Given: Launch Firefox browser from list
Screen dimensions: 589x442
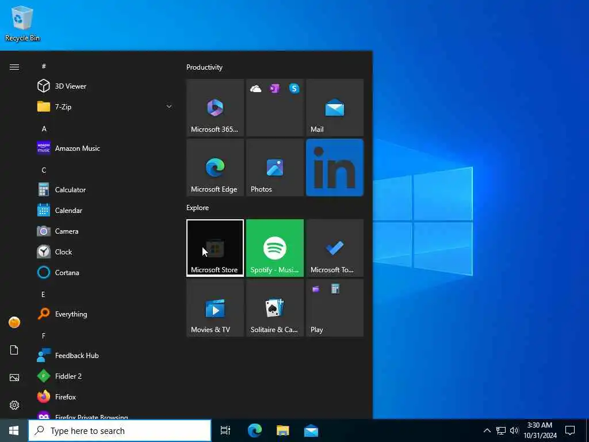Looking at the screenshot, I should click(104, 397).
